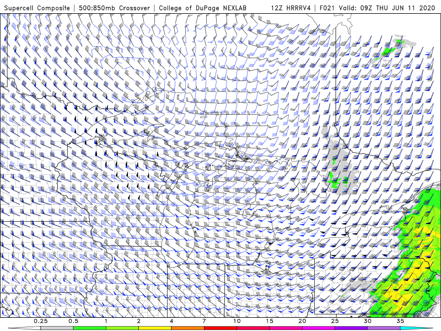
Task: Click the "Supercell Composite" title text
Action: (x=37, y=8)
